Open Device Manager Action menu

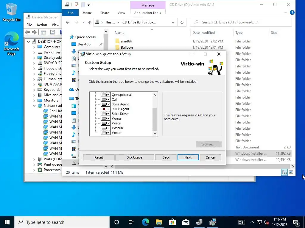coord(42,25)
